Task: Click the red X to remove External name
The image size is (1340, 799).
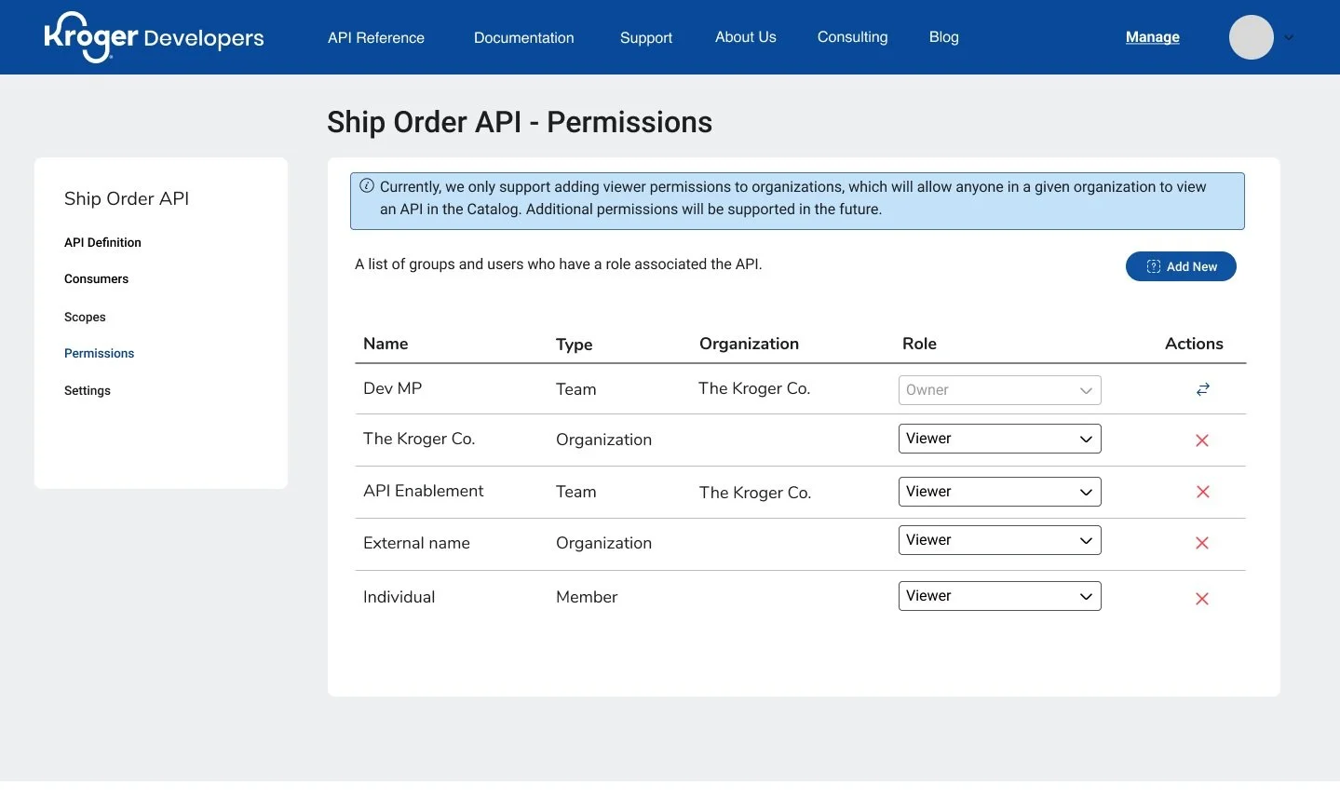Action: click(x=1201, y=543)
